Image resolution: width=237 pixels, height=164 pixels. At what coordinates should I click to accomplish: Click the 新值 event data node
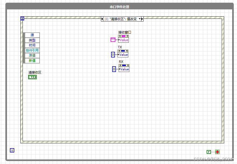point(32,61)
